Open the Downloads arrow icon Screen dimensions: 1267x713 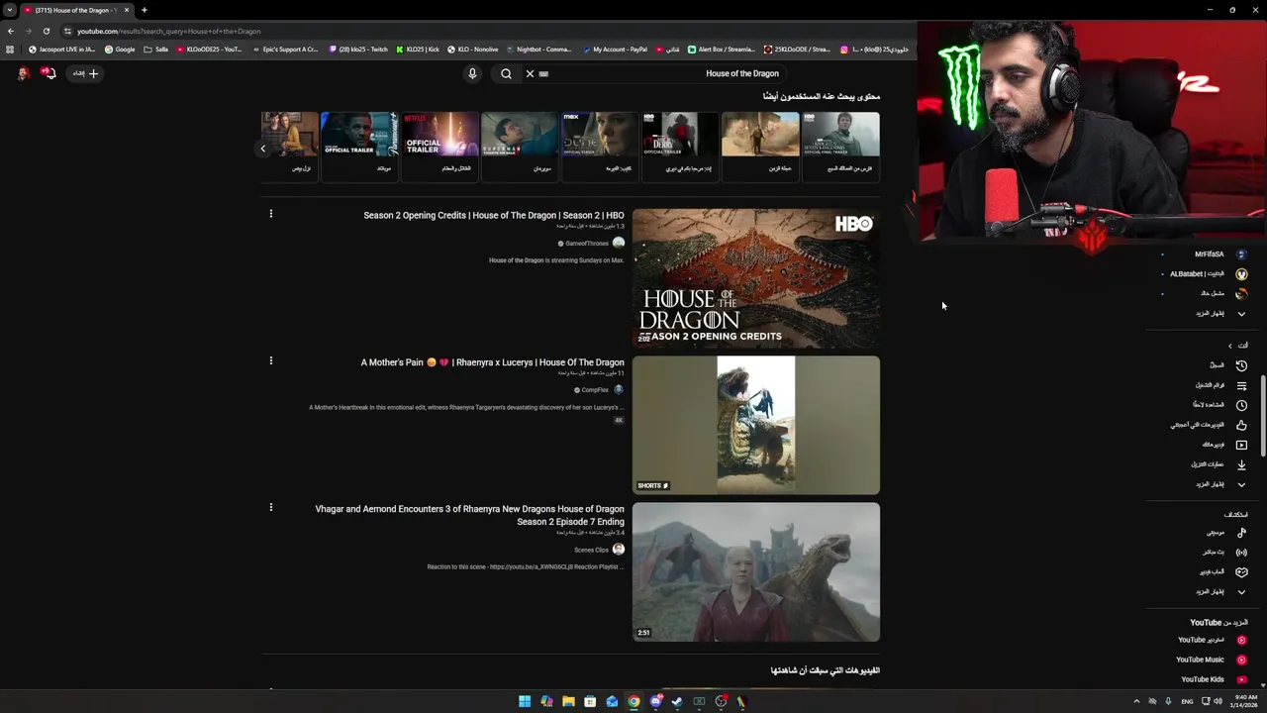(1241, 464)
